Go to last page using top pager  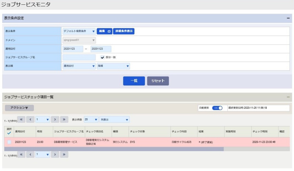[x=64, y=119]
